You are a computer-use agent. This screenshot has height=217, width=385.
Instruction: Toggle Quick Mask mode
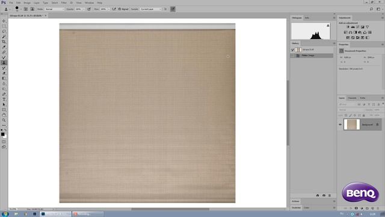point(4,142)
